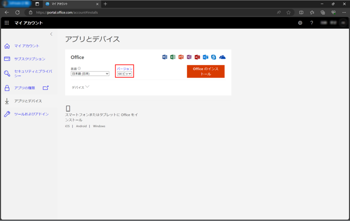Click the OneDrive cloud icon

tap(222, 57)
